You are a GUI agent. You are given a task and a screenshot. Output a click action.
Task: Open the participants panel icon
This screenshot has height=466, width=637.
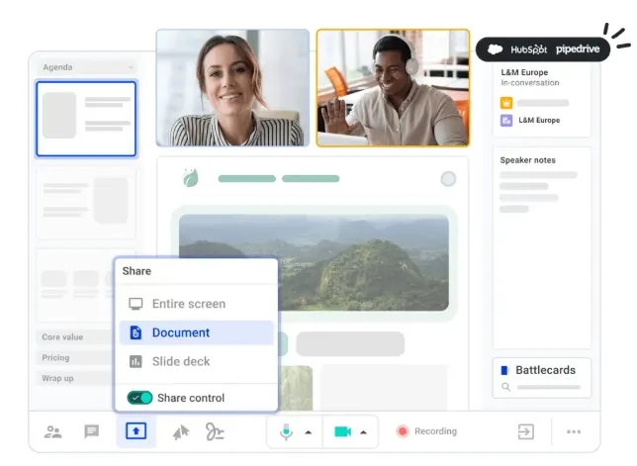coord(52,432)
